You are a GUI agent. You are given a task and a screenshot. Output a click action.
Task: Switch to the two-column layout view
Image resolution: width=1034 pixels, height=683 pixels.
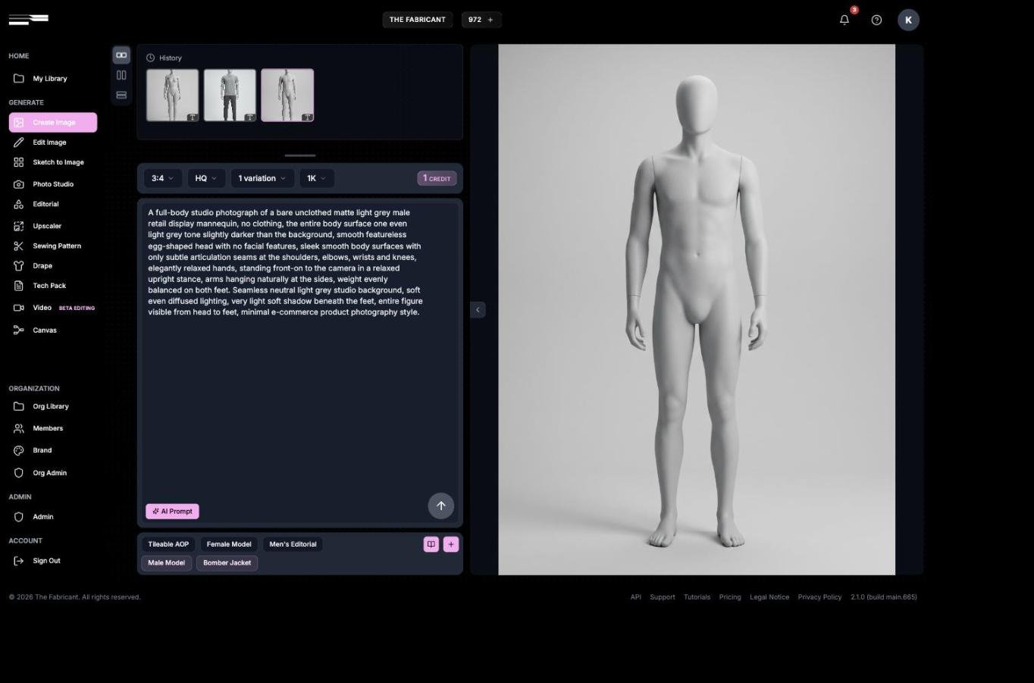[x=121, y=75]
